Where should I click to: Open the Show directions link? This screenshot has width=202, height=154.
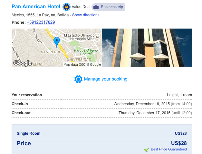(x=86, y=15)
